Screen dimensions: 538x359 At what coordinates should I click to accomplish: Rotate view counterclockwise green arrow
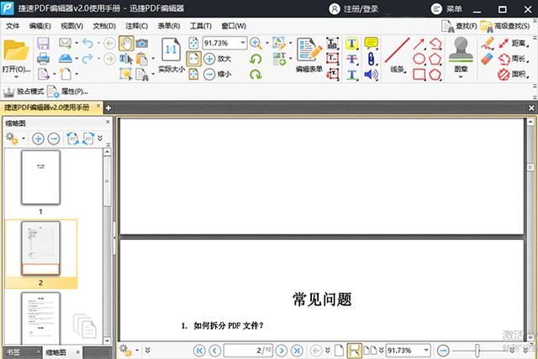pyautogui.click(x=256, y=59)
